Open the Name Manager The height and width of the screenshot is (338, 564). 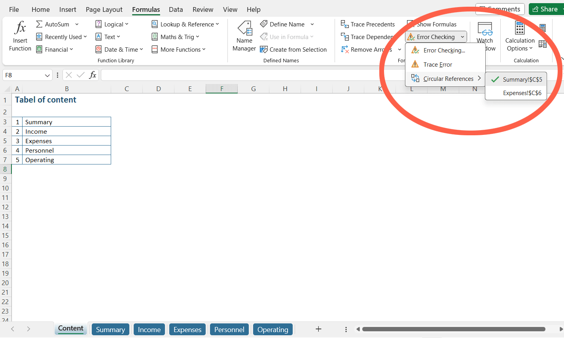pos(244,35)
